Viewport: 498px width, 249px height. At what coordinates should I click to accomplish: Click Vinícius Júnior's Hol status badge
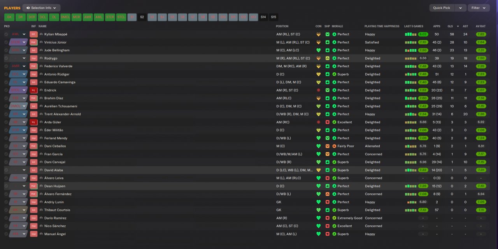tap(33, 42)
